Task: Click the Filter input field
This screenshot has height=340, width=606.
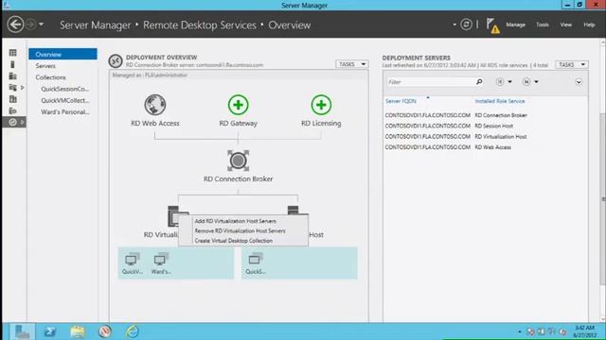Action: click(x=430, y=82)
